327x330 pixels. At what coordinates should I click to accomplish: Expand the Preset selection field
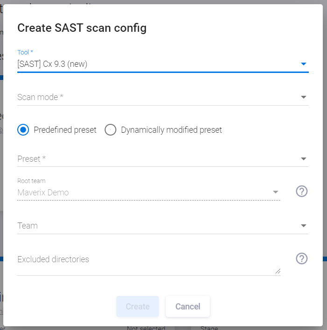163,158
